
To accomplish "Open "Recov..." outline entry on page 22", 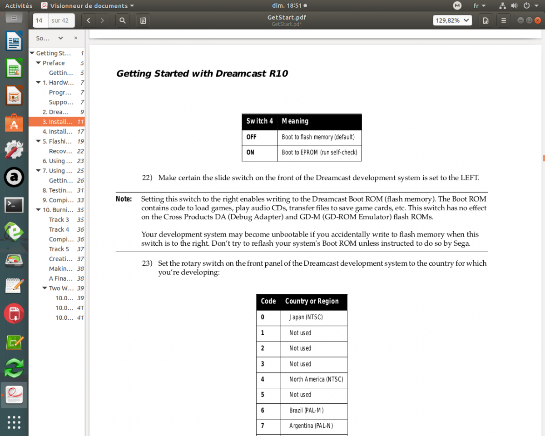I will click(57, 151).
